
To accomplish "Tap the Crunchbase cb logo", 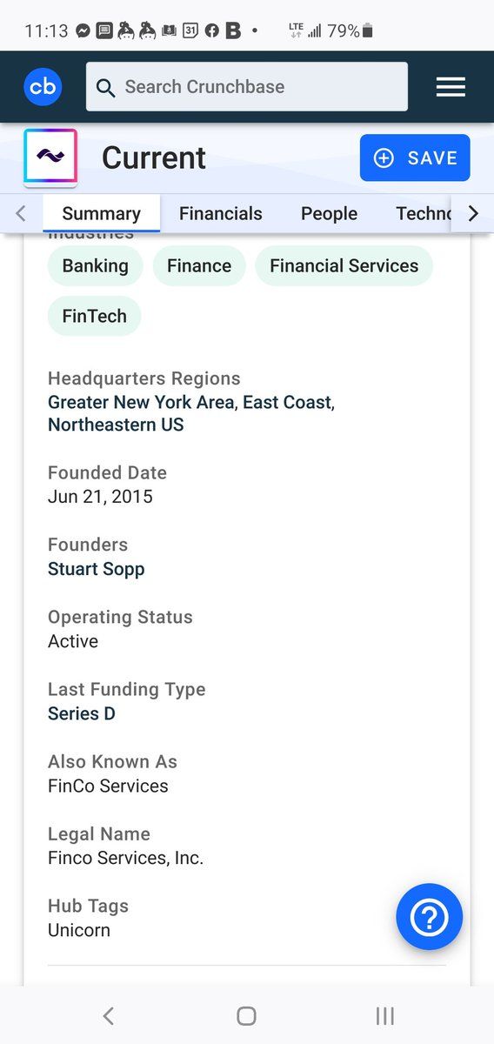I will tap(43, 87).
